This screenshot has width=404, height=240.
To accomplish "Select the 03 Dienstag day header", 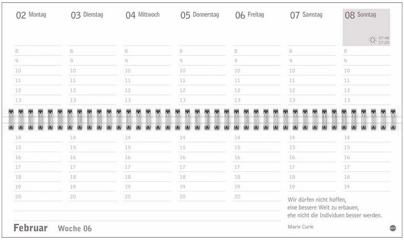I will pyautogui.click(x=87, y=15).
